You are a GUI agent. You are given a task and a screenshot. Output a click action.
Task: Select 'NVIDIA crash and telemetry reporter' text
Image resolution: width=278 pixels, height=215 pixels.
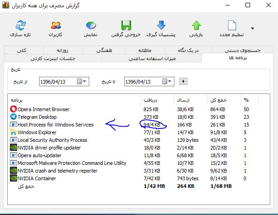[x=57, y=171]
